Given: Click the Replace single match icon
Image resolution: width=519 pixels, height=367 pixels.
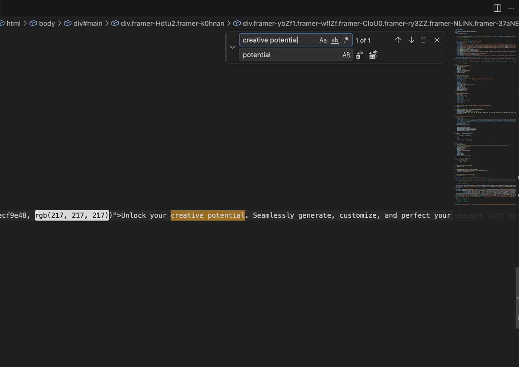Looking at the screenshot, I should coord(359,55).
